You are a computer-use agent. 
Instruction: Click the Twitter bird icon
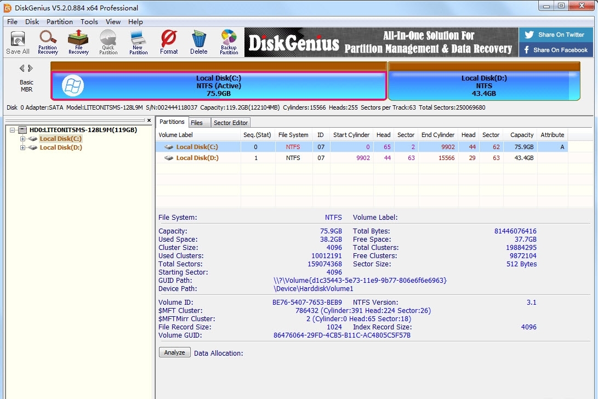coord(529,35)
